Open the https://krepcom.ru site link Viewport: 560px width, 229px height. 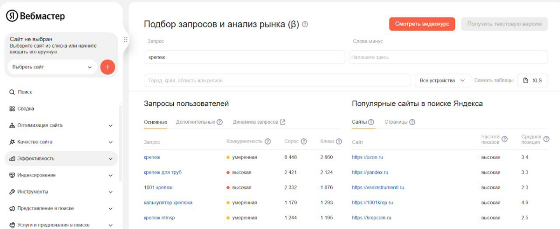[371, 218]
